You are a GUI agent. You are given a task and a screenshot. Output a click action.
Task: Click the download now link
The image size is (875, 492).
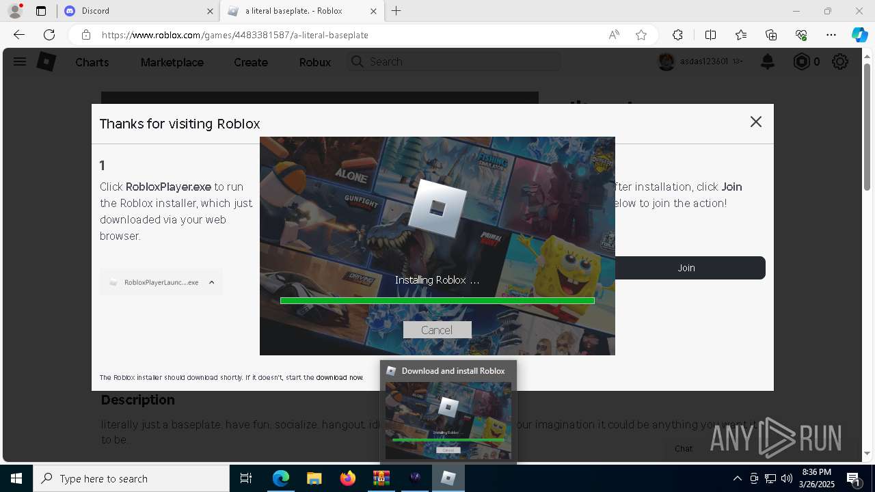(x=339, y=377)
